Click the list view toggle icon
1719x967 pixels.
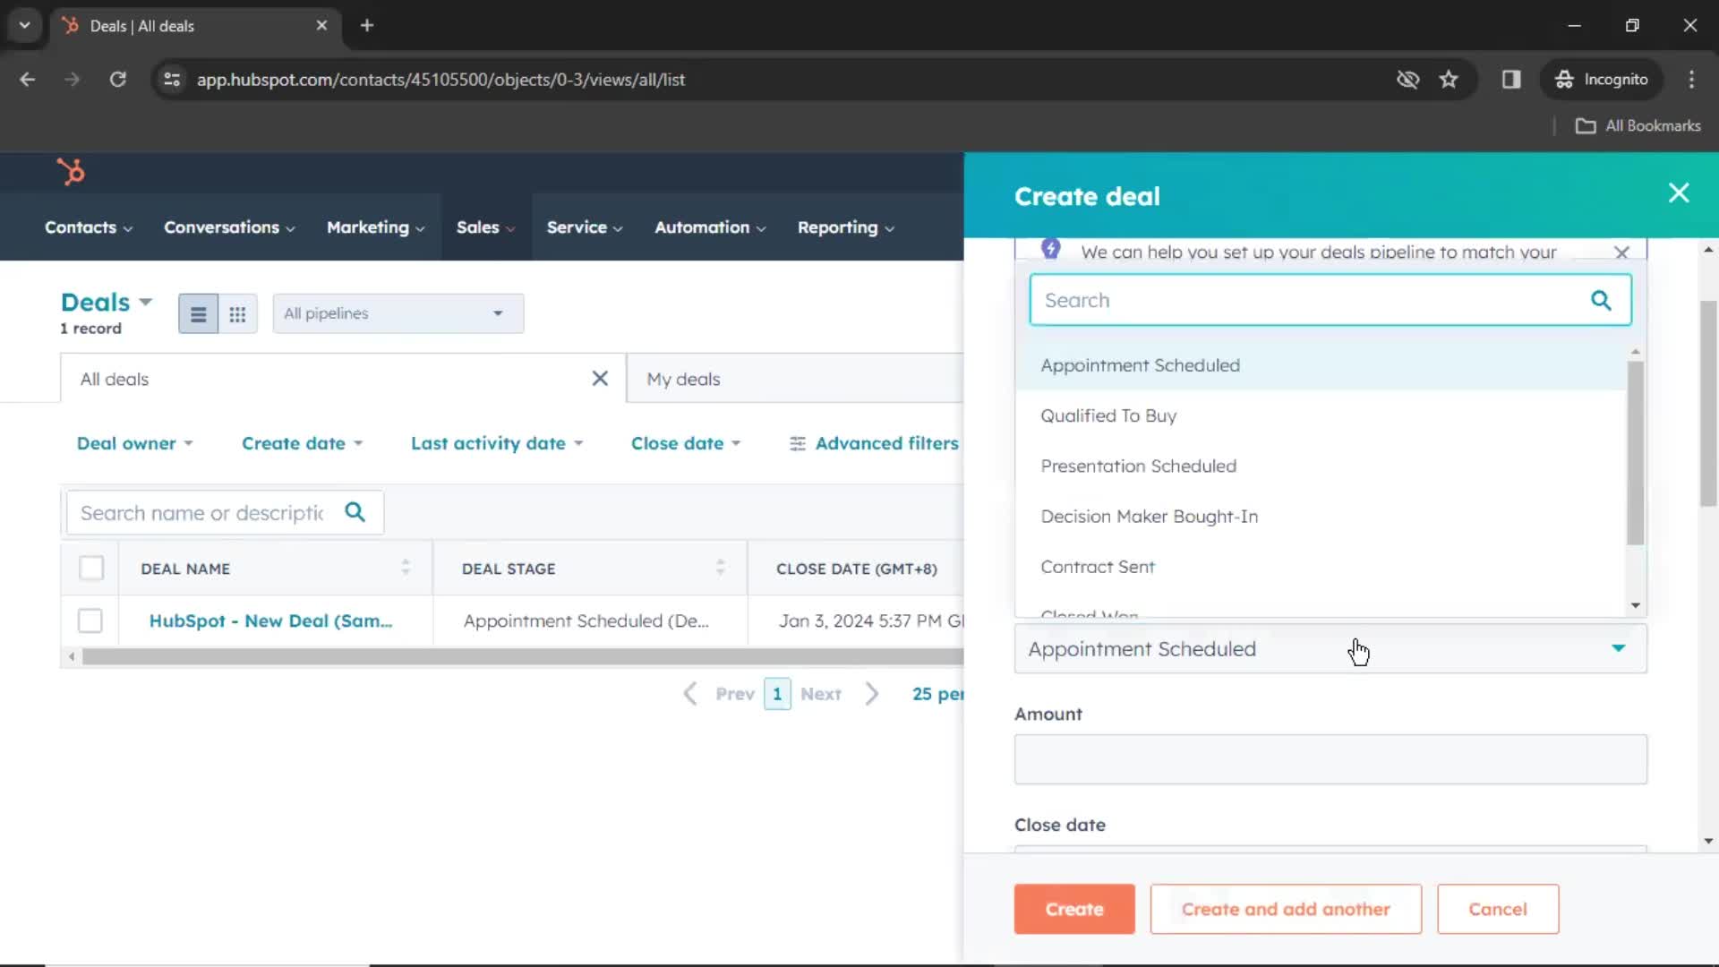click(x=197, y=312)
